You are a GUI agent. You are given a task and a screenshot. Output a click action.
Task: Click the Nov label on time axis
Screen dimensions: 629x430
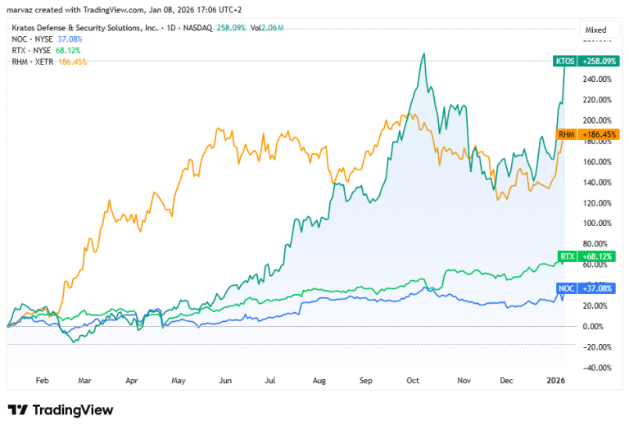pyautogui.click(x=464, y=380)
